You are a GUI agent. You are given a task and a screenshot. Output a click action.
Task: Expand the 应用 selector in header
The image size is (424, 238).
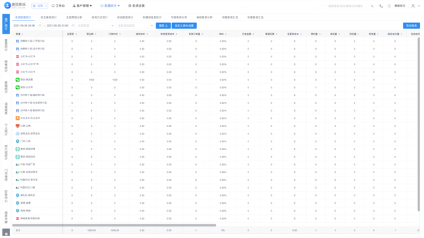40,6
